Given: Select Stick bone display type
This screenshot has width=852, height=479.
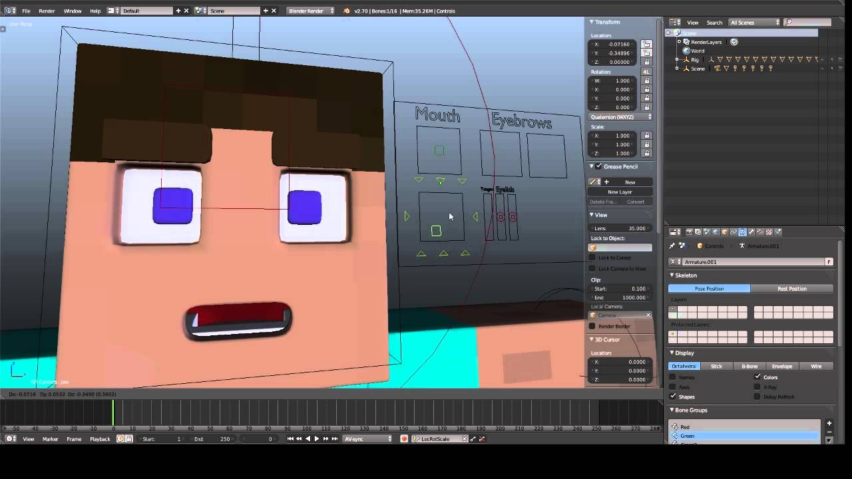Looking at the screenshot, I should pos(716,367).
